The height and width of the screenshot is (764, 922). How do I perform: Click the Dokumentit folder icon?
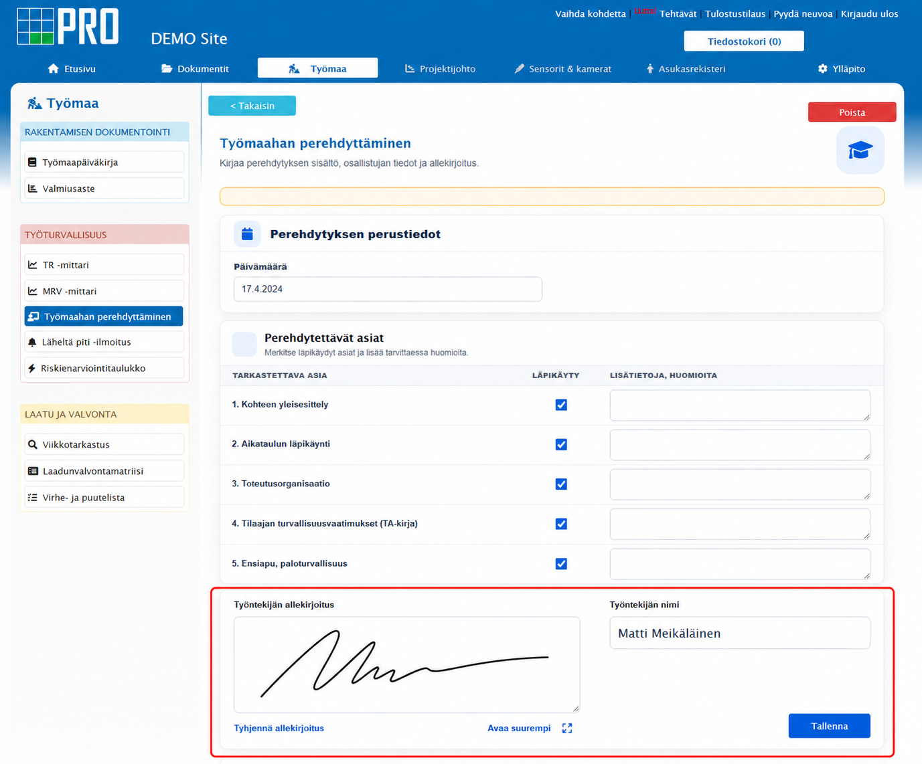pyautogui.click(x=167, y=69)
